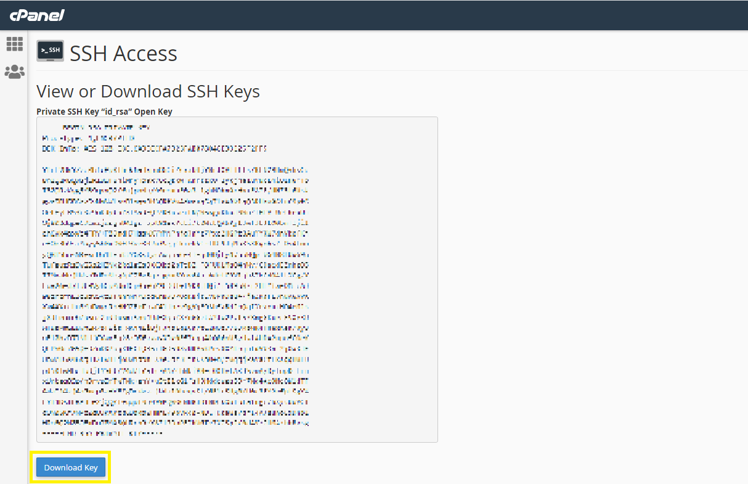Click the View or Download SSH Keys heading
The width and height of the screenshot is (748, 484).
148,91
